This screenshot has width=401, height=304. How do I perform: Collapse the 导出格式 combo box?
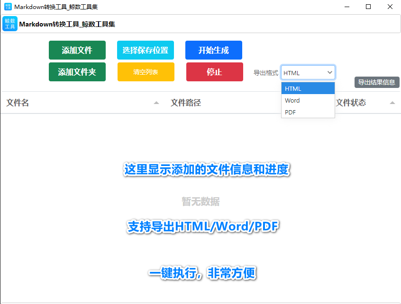pyautogui.click(x=308, y=73)
